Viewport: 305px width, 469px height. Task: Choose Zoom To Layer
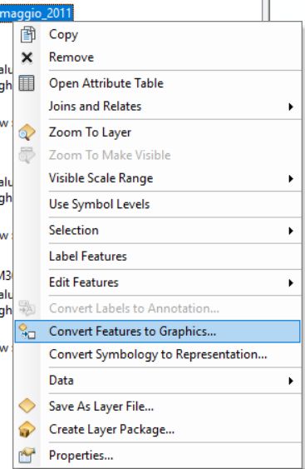pos(158,132)
